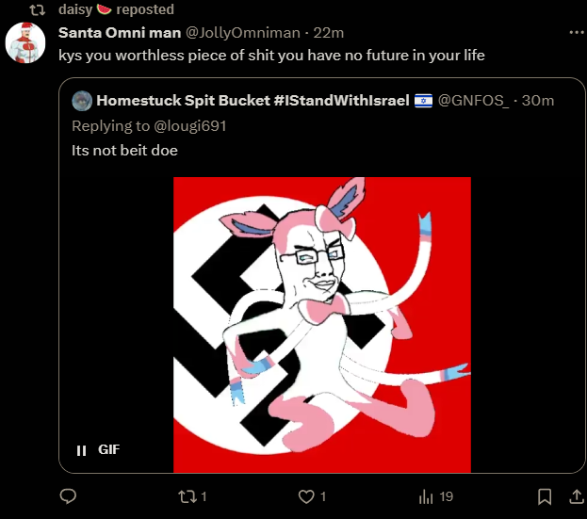
Task: Open view analytics bar chart icon
Action: 426,497
